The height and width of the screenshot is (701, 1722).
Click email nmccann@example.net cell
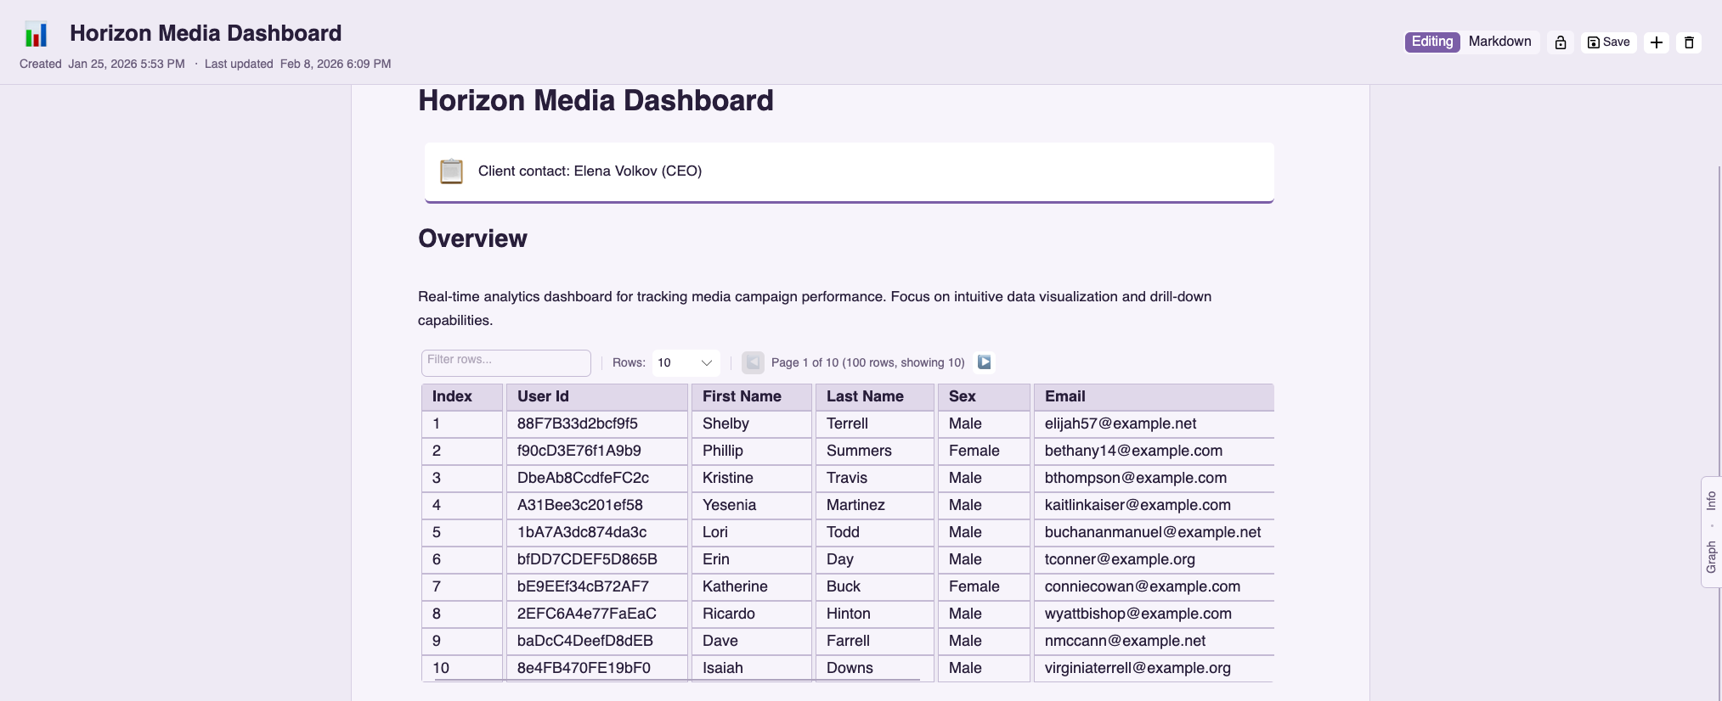[1154, 641]
